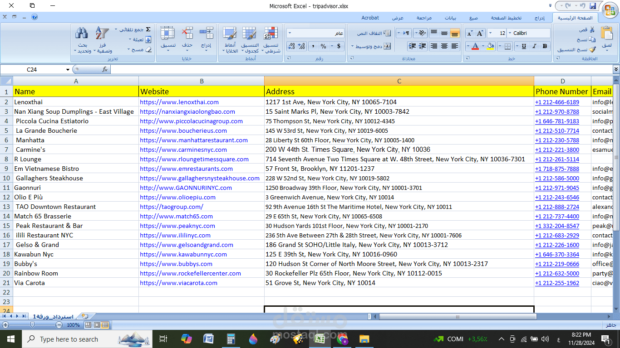Toggle Underline formatting
The height and width of the screenshot is (348, 620).
point(524,46)
